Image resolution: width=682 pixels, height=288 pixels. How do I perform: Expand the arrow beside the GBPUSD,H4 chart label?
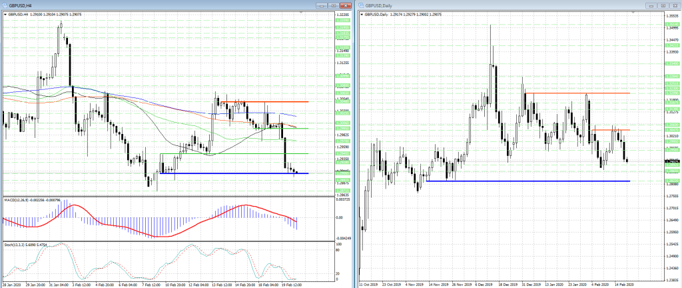pyautogui.click(x=3, y=14)
